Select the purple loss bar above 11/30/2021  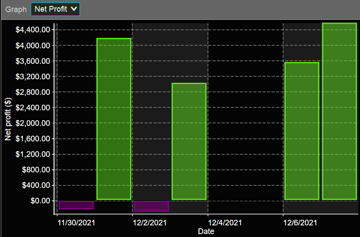[76, 205]
